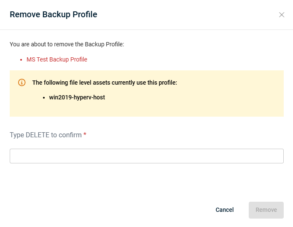The width and height of the screenshot is (293, 227).
Task: Click 'Backup Profile:' in the intro sentence
Action: coord(104,44)
